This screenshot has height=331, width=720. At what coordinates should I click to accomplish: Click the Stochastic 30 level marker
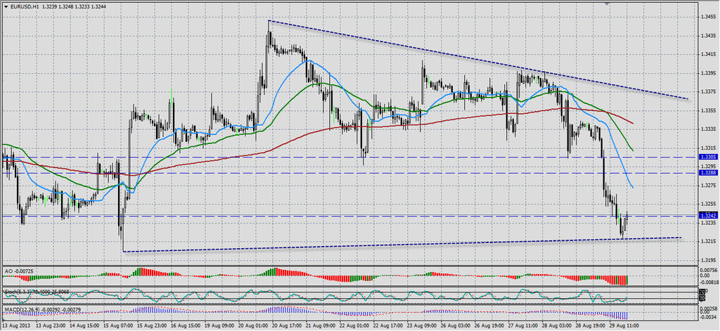701,299
